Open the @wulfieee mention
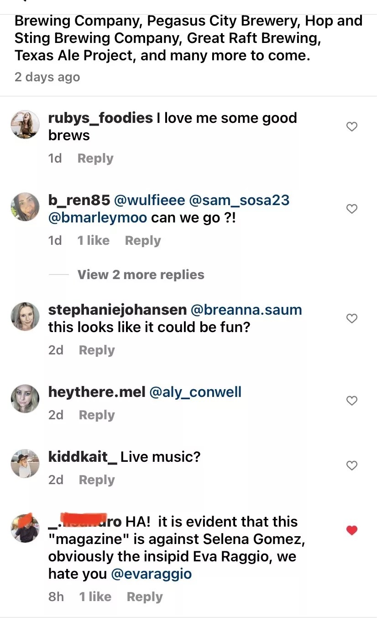Screen dimensions: 377x618 (x=149, y=200)
